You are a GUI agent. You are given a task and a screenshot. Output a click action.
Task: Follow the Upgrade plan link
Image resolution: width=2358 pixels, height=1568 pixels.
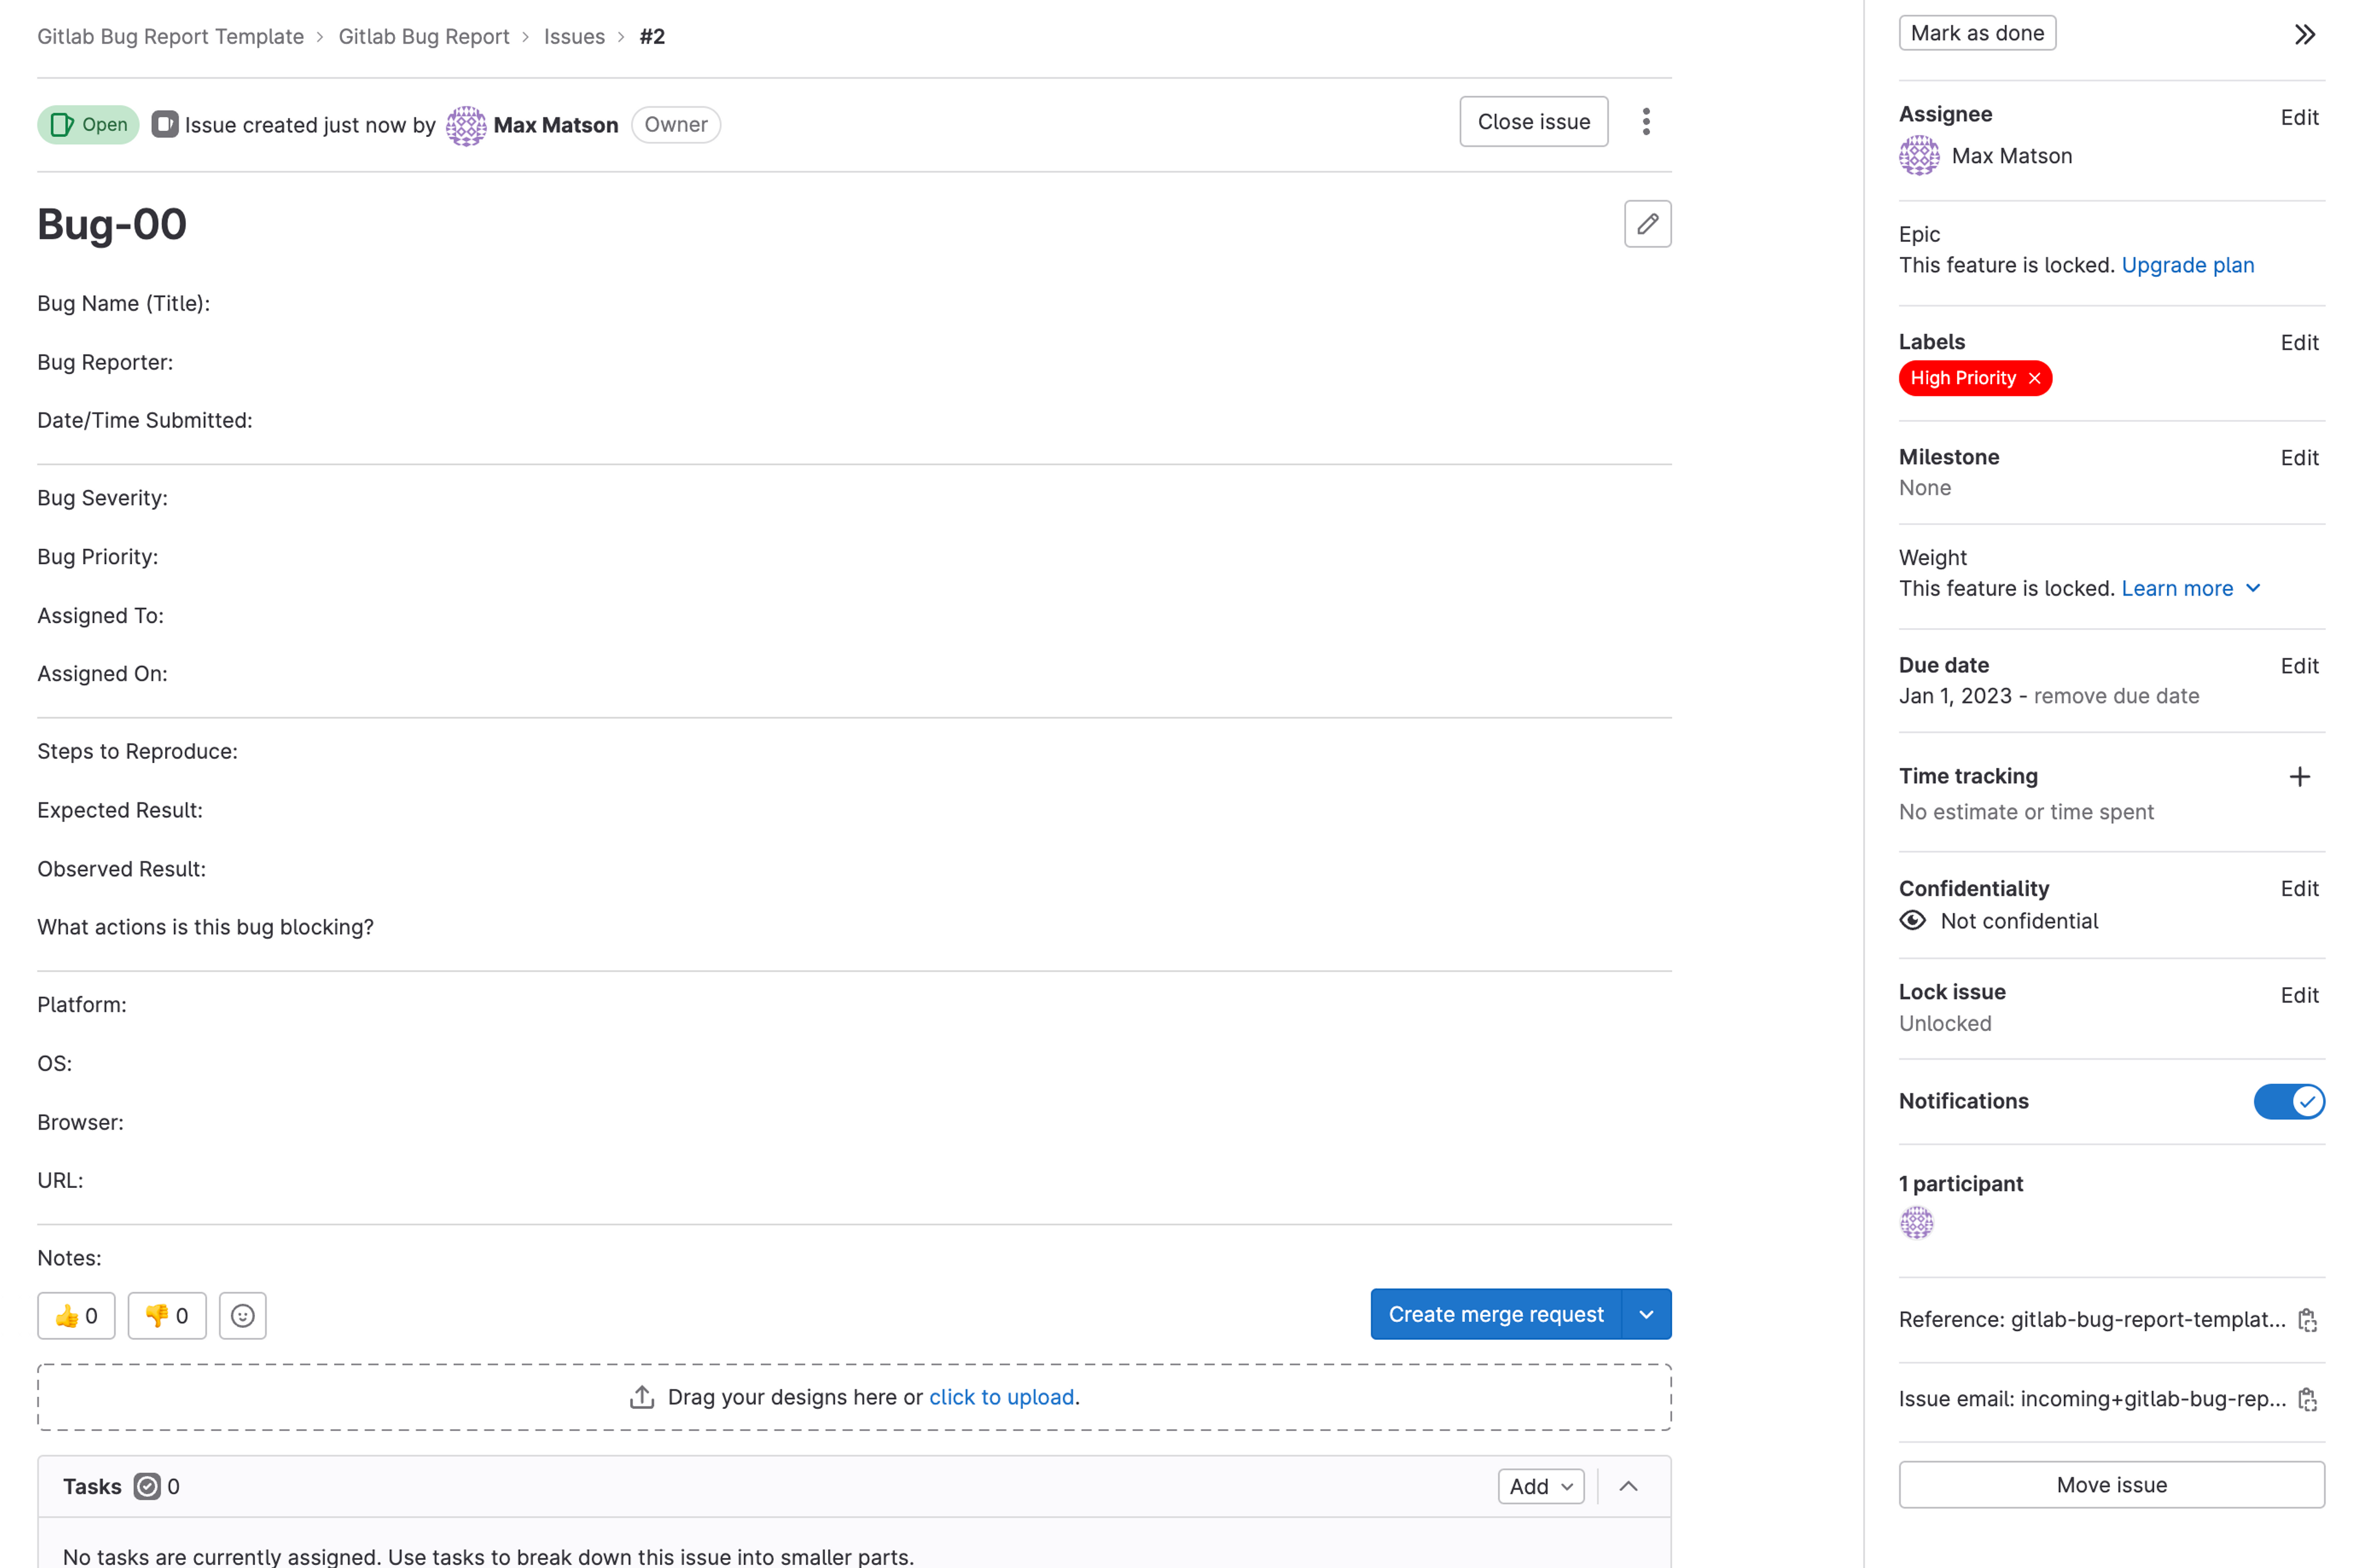2186,265
